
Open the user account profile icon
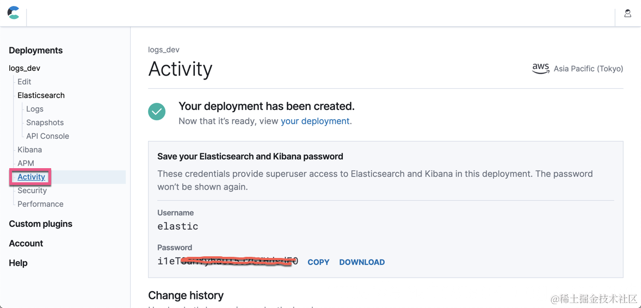(x=627, y=14)
